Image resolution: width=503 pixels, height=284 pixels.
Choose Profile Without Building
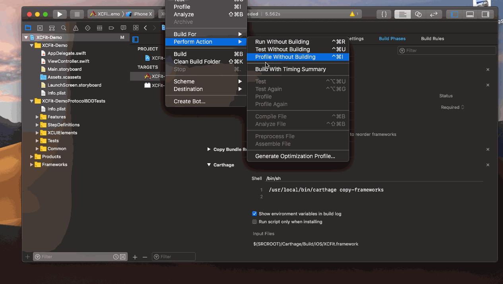(x=298, y=57)
